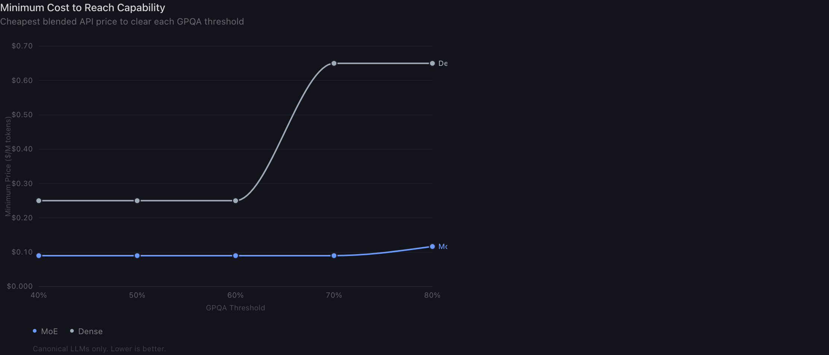The width and height of the screenshot is (829, 355).
Task: Select the Dense data point at 60% threshold
Action: click(236, 201)
